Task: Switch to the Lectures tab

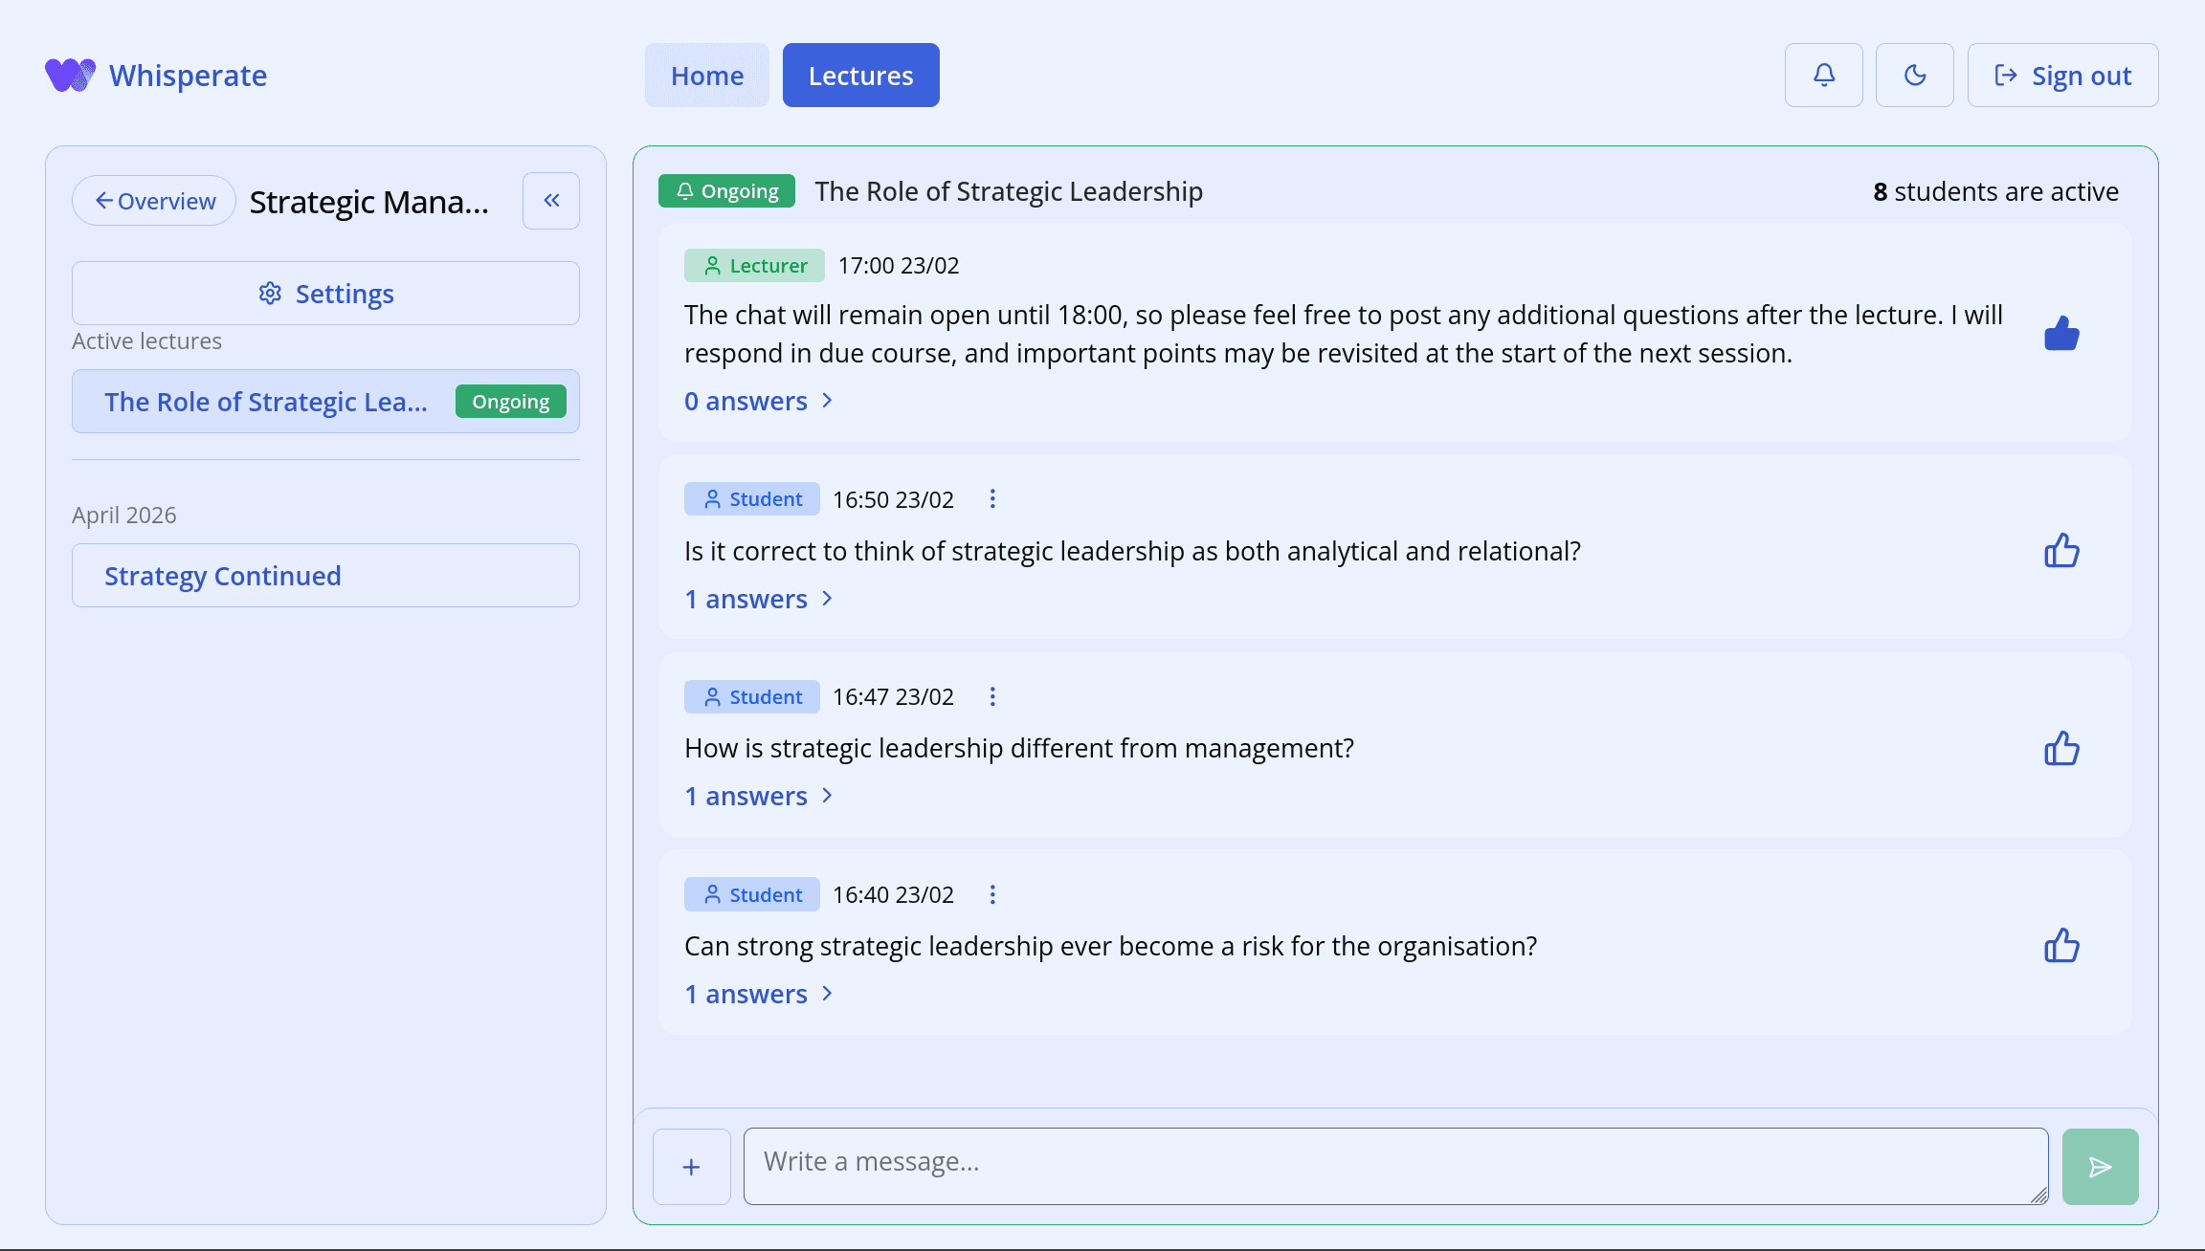Action: (859, 75)
